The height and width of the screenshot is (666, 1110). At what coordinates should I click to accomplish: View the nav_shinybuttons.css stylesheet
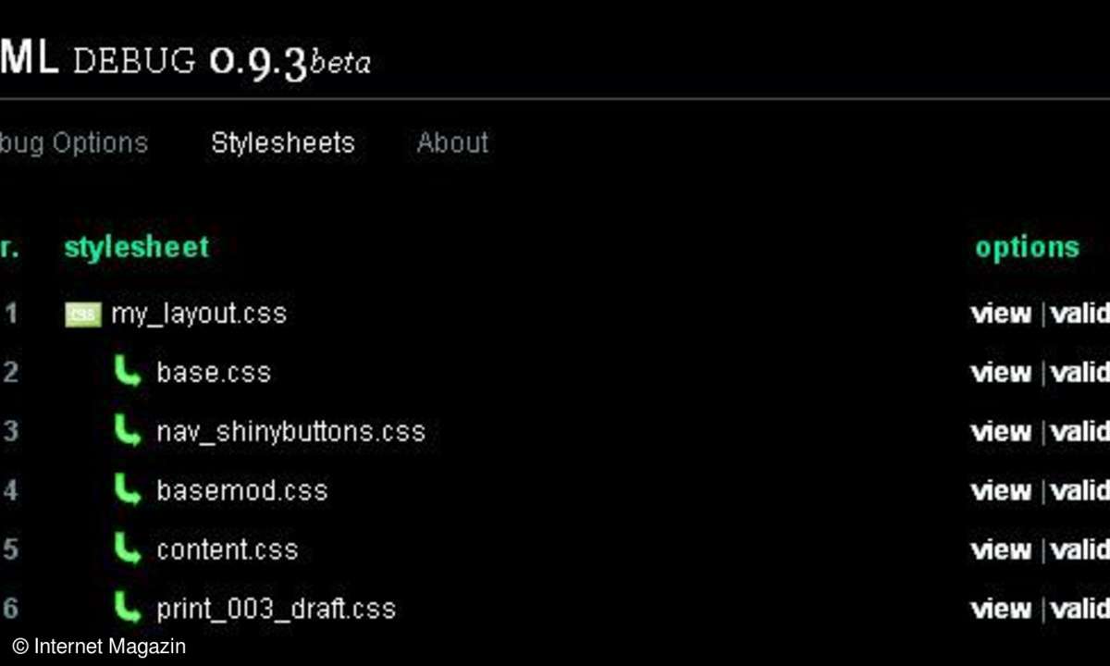coord(1002,431)
